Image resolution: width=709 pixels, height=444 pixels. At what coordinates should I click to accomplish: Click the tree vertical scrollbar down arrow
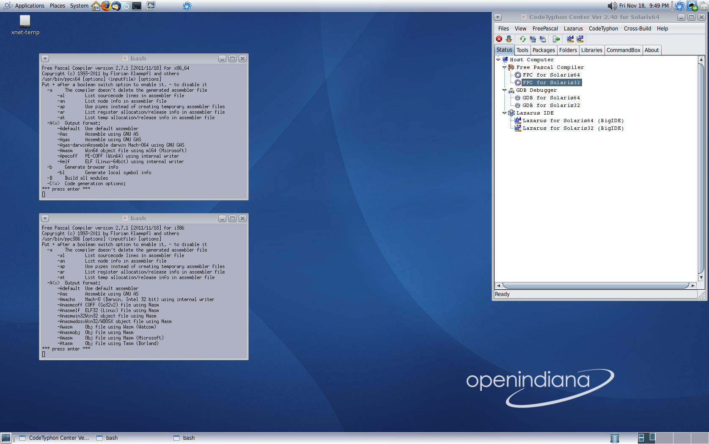point(701,278)
